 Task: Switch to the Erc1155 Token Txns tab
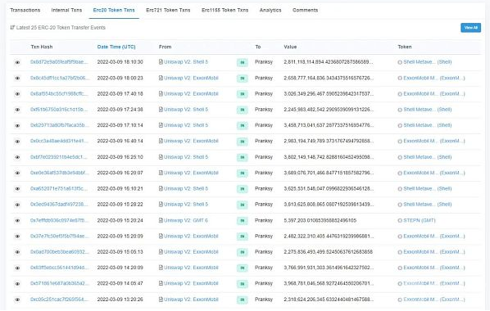(x=225, y=10)
